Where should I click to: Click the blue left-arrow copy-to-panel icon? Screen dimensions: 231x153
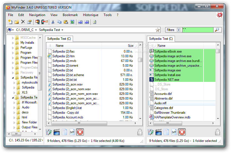[x=87, y=22]
